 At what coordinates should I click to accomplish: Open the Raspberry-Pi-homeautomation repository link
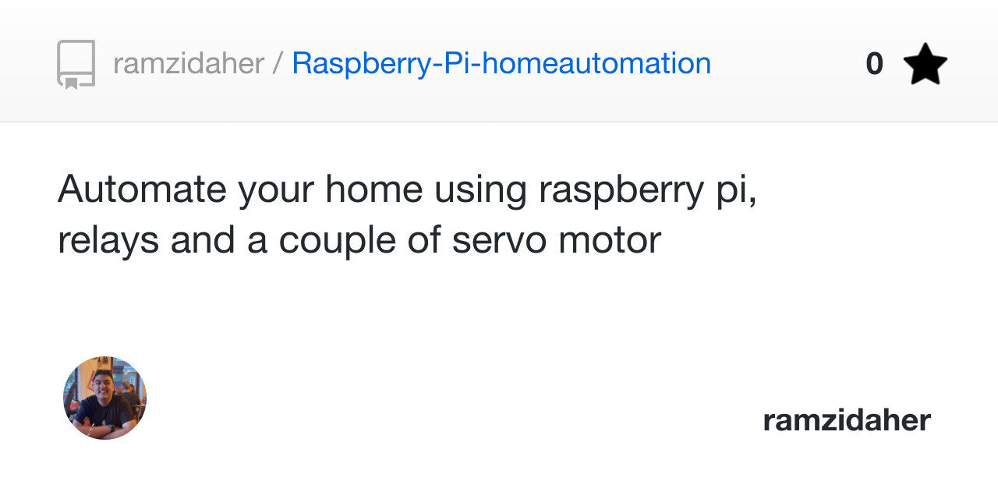501,63
